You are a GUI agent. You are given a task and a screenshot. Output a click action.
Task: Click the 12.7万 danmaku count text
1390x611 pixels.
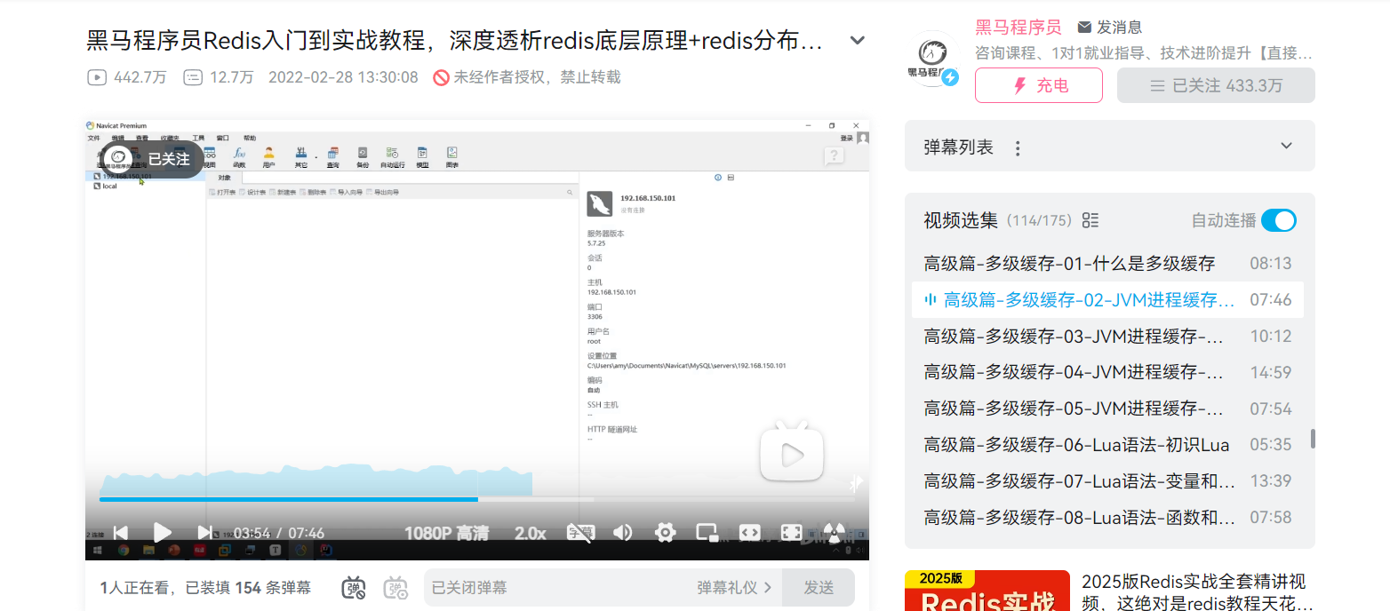coord(232,77)
